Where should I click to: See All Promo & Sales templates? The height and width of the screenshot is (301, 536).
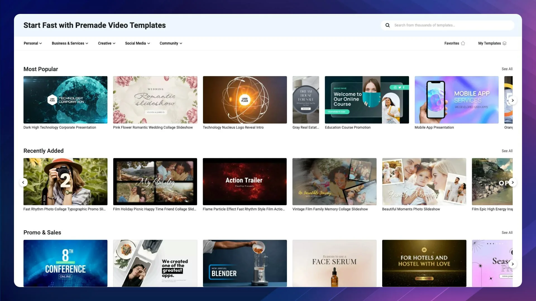click(x=507, y=233)
